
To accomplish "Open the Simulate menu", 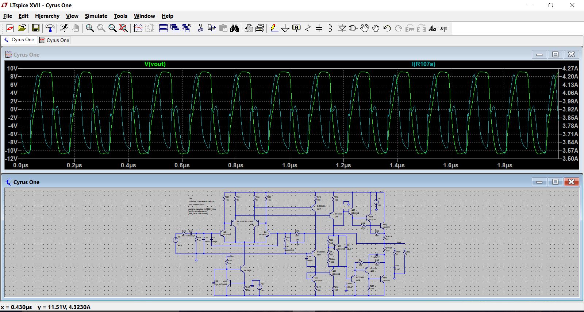I will point(96,16).
